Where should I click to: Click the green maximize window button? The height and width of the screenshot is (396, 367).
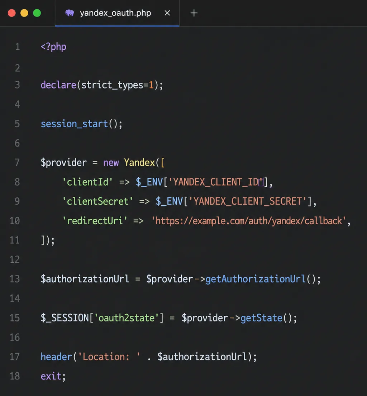[x=37, y=13]
